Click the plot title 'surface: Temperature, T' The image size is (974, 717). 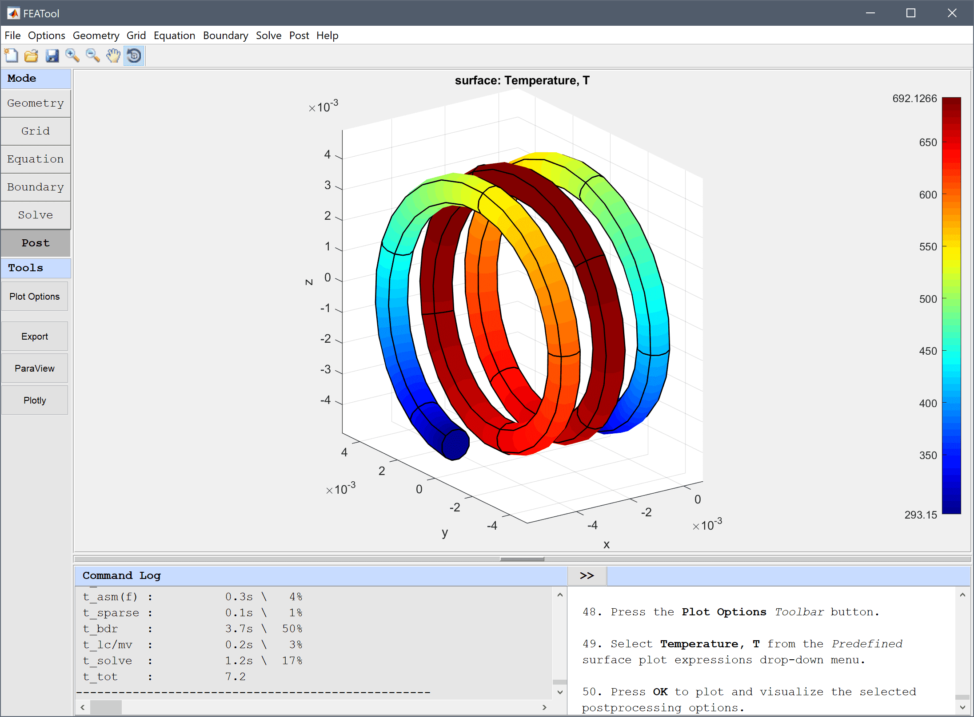[x=522, y=80]
